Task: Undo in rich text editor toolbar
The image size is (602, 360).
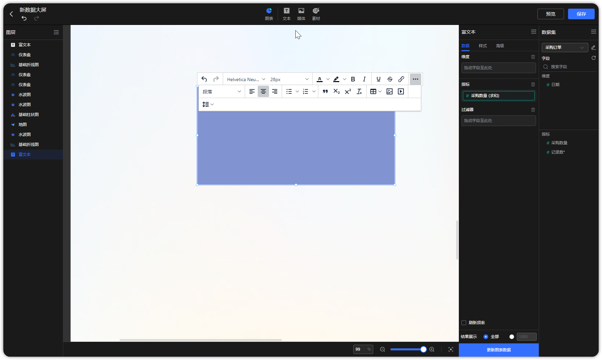Action: point(204,79)
